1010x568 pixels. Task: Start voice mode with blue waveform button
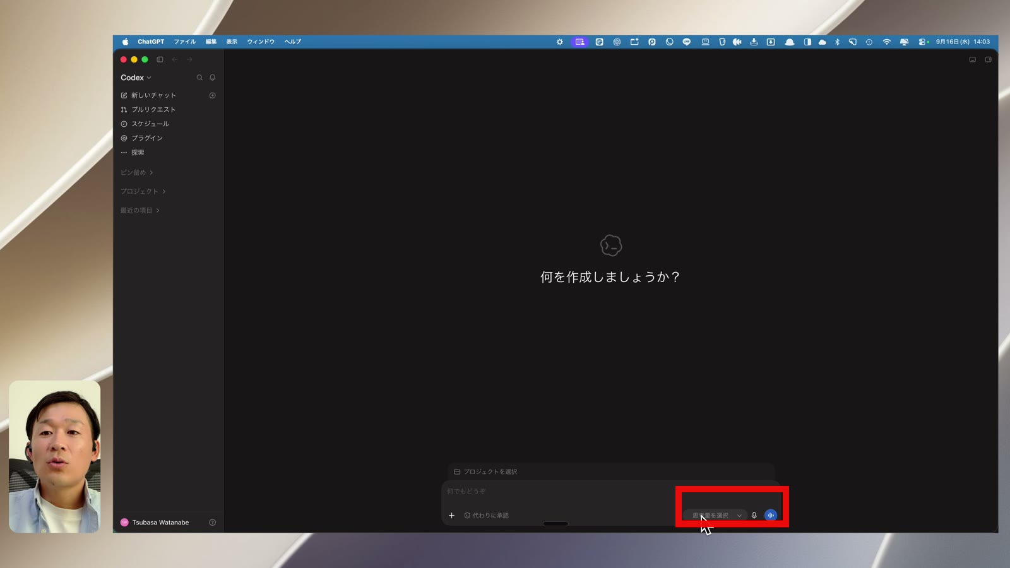(x=771, y=516)
